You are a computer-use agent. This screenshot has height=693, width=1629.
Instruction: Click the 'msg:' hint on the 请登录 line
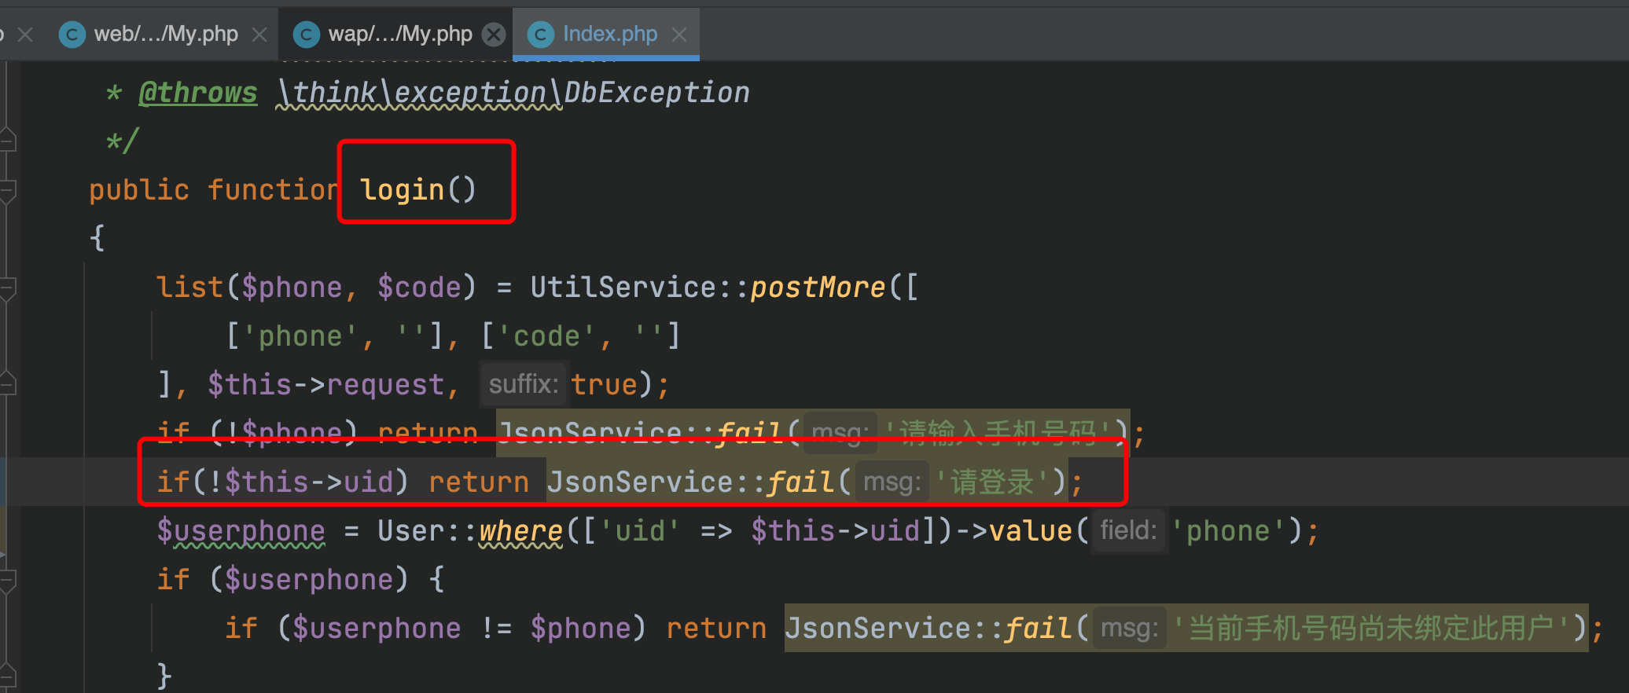pyautogui.click(x=892, y=482)
